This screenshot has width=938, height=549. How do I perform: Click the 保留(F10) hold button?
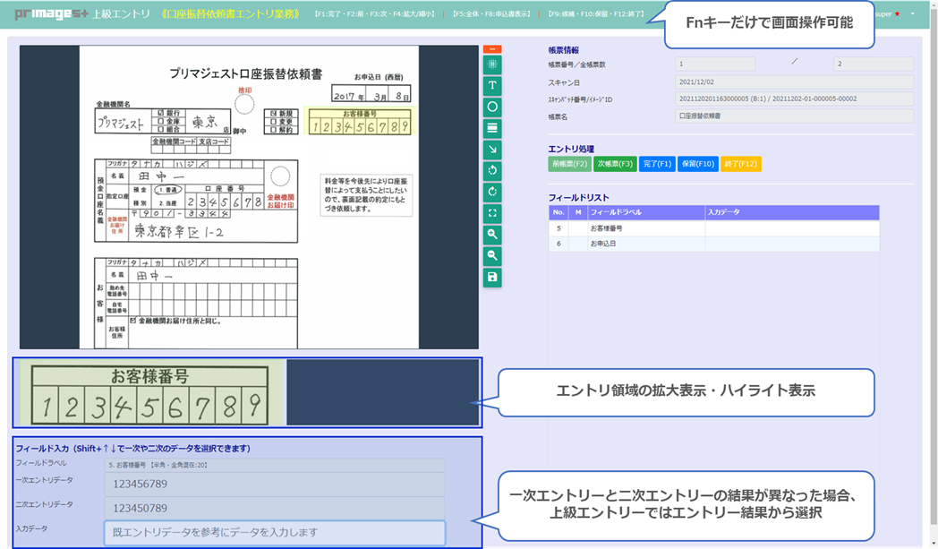[x=697, y=164]
